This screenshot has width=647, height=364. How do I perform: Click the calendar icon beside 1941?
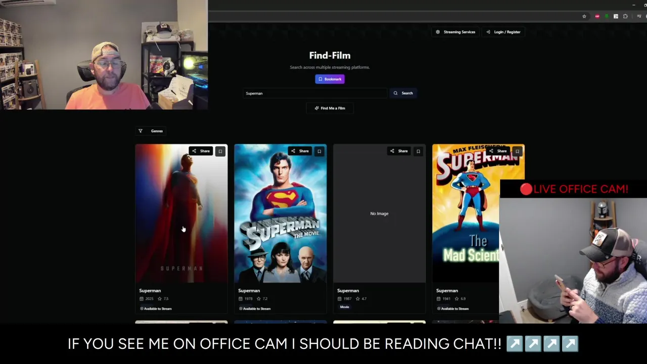tap(439, 299)
